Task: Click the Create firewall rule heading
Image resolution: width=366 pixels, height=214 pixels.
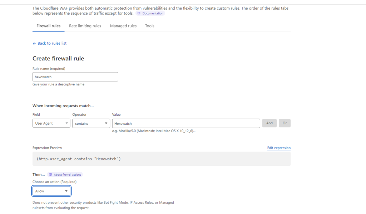Action: coord(58,58)
